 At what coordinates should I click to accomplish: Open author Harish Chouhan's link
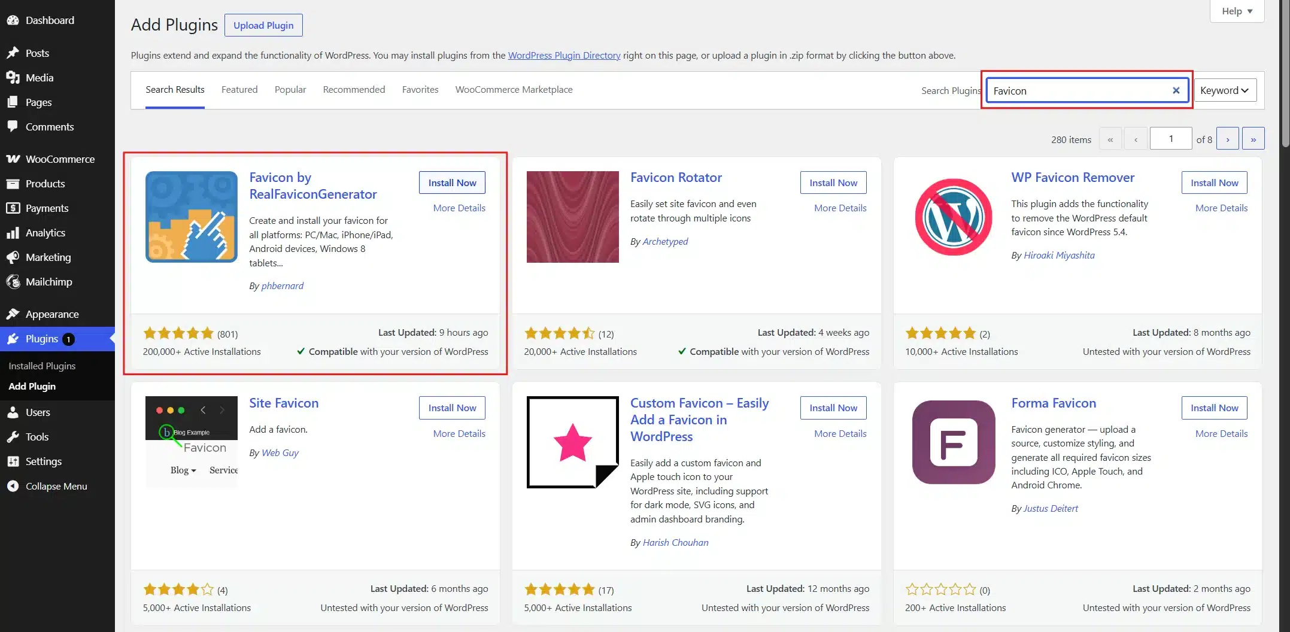click(675, 542)
